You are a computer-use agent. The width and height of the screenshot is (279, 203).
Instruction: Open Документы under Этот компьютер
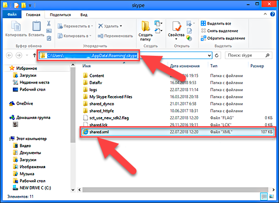(x=27, y=153)
